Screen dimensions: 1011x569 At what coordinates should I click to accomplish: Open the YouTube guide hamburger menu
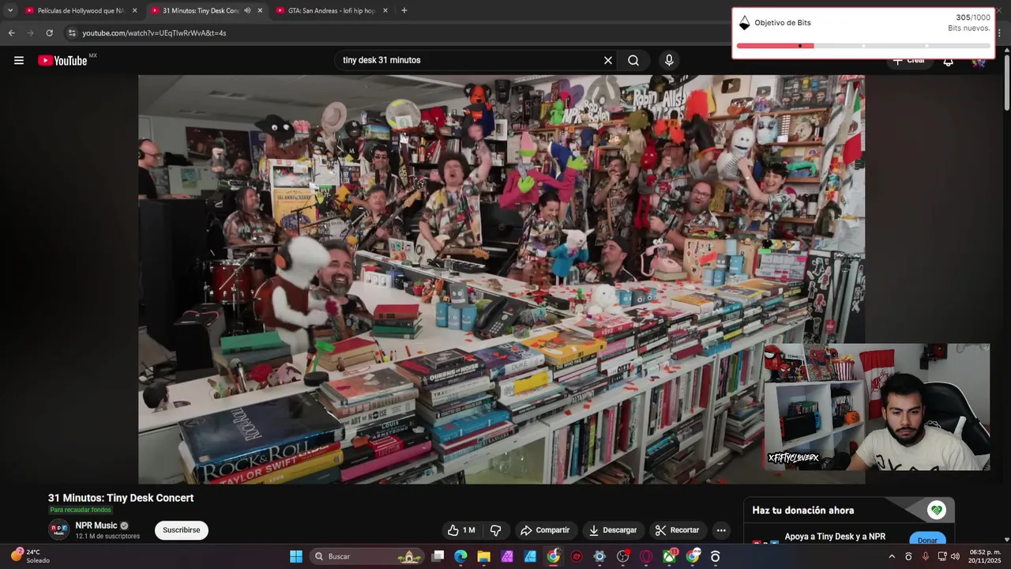coord(19,60)
